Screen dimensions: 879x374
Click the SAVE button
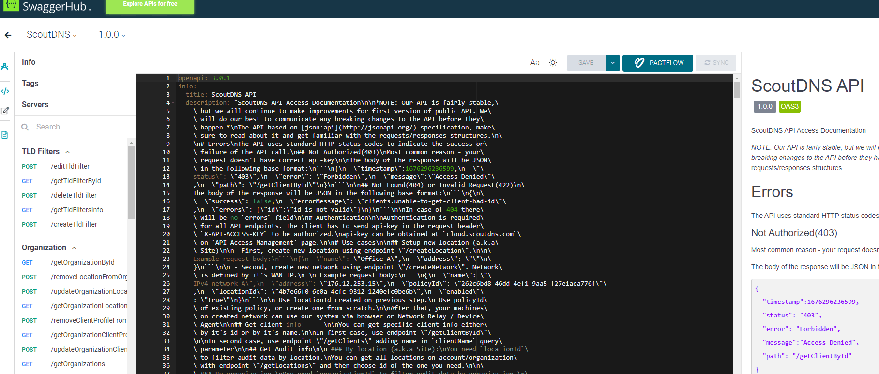point(586,63)
